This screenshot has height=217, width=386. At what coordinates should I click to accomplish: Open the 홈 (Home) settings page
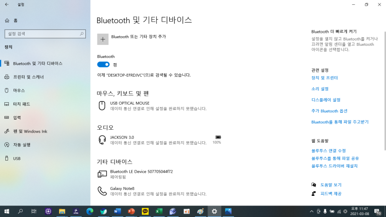click(x=11, y=20)
